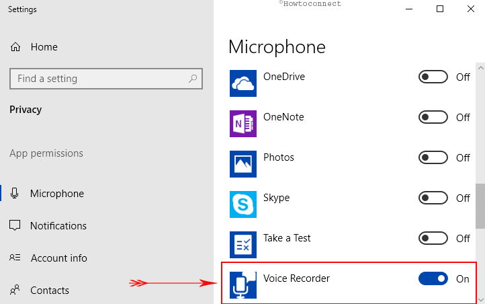Viewport: 485px width, 304px height.
Task: Click the vertical scrollbar thumb
Action: pos(480,206)
